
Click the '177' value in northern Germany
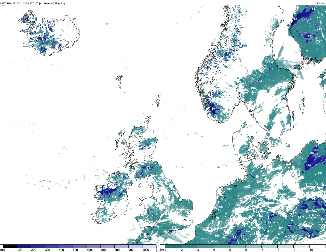tap(275, 200)
